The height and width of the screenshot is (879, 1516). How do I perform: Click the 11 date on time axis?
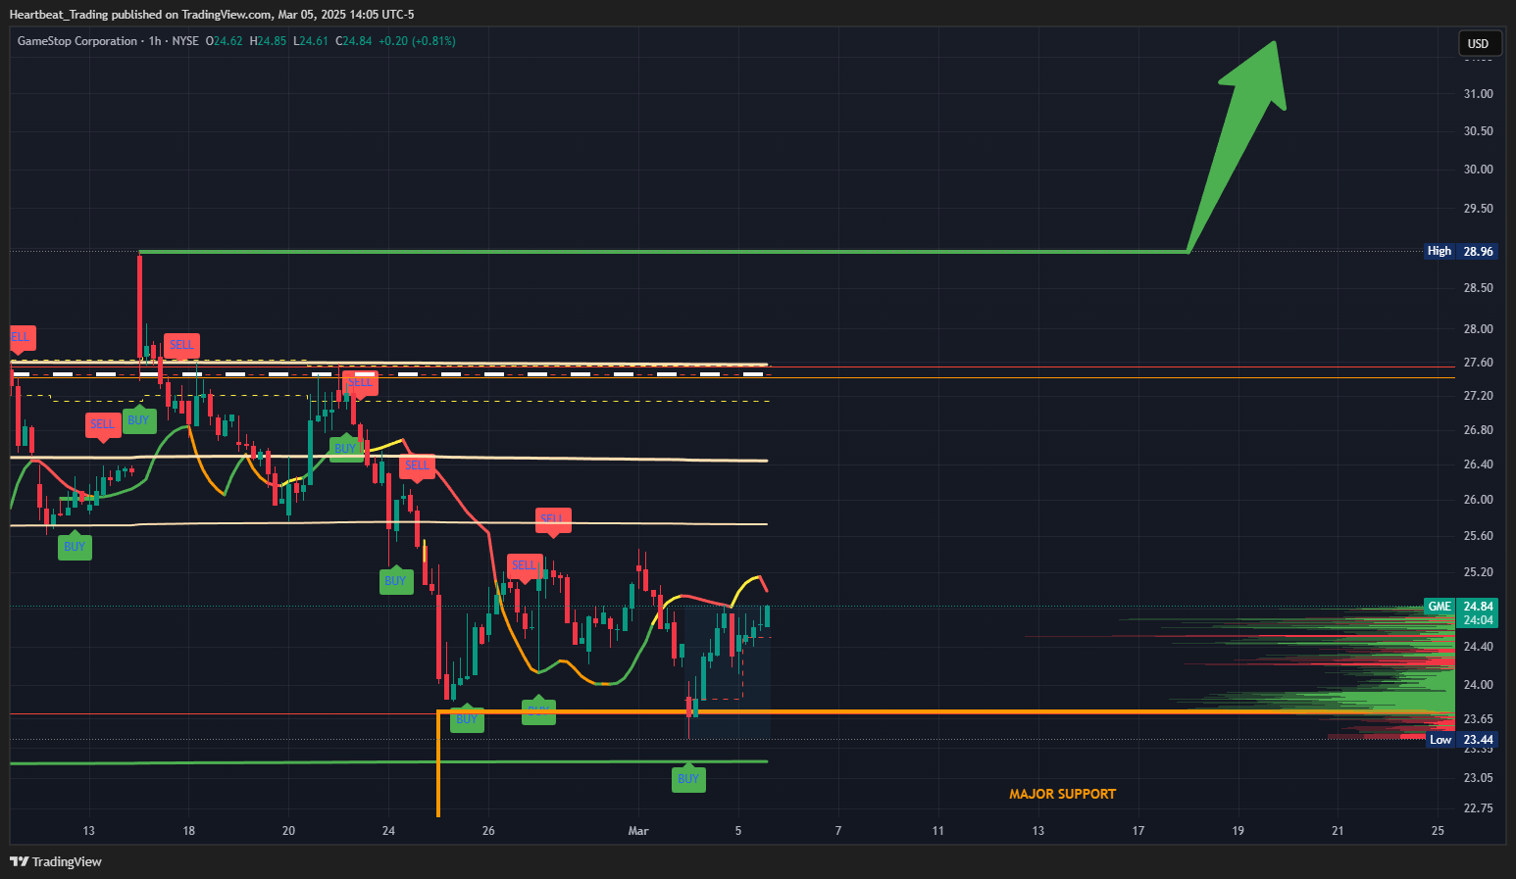pos(938,831)
